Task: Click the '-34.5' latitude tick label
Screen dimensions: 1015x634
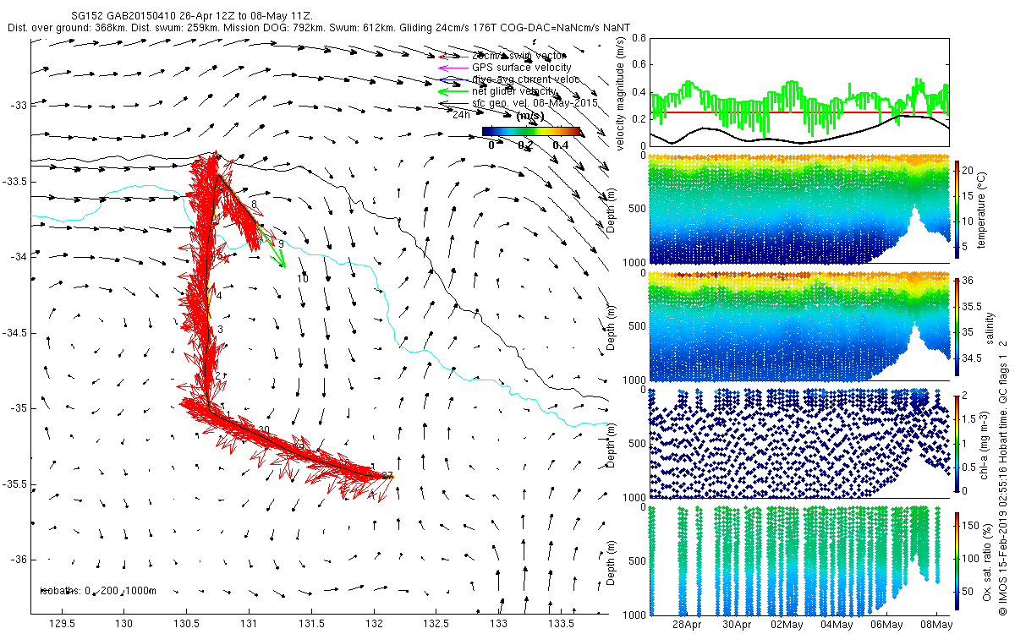Action: coord(14,333)
